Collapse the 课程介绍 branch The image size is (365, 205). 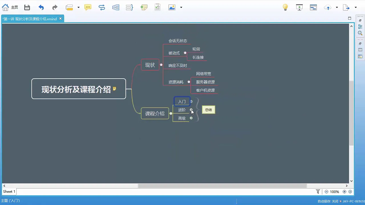pyautogui.click(x=171, y=113)
